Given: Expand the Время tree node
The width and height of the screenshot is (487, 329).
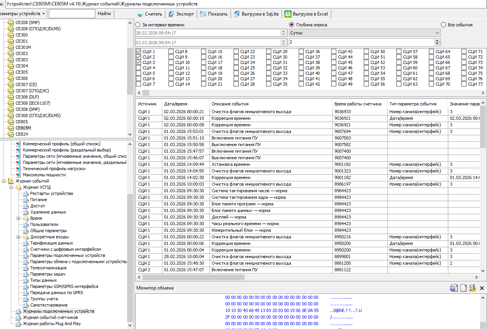Looking at the screenshot, I should click(x=19, y=219).
